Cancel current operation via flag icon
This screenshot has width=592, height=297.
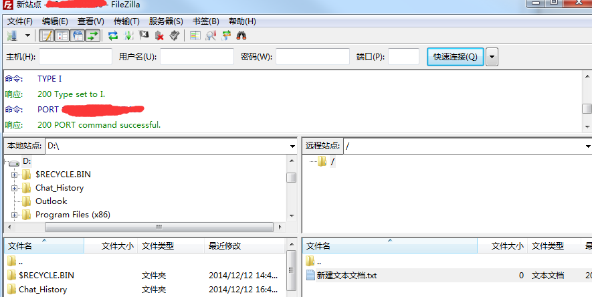[x=144, y=35]
